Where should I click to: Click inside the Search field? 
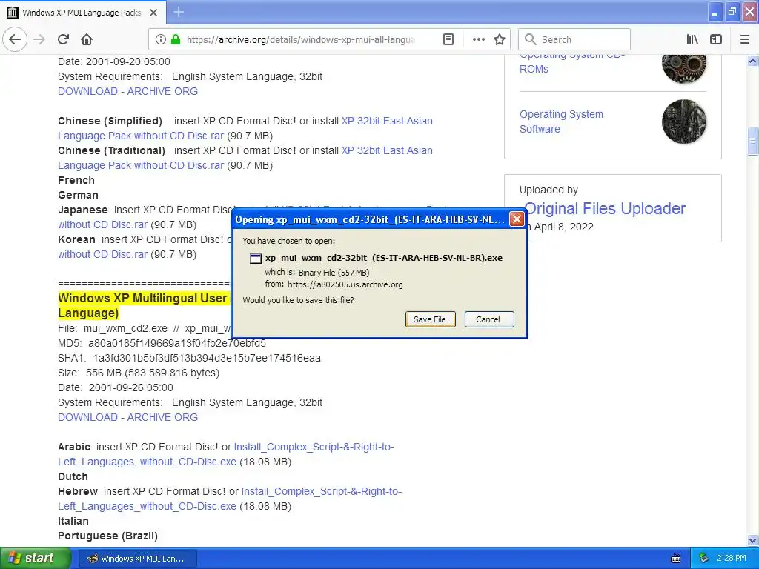(574, 40)
